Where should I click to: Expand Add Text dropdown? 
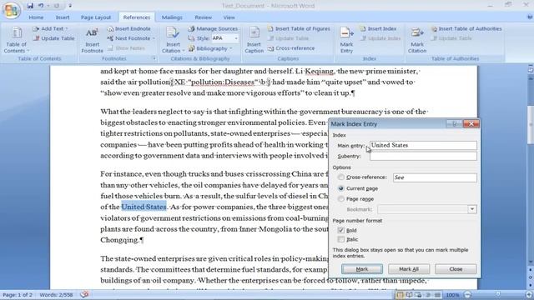click(x=67, y=29)
